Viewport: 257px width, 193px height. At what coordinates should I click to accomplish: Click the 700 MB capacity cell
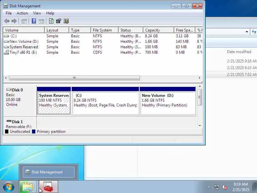(x=151, y=52)
